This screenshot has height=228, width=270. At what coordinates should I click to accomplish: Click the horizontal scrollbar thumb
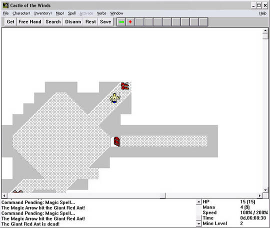(162, 196)
